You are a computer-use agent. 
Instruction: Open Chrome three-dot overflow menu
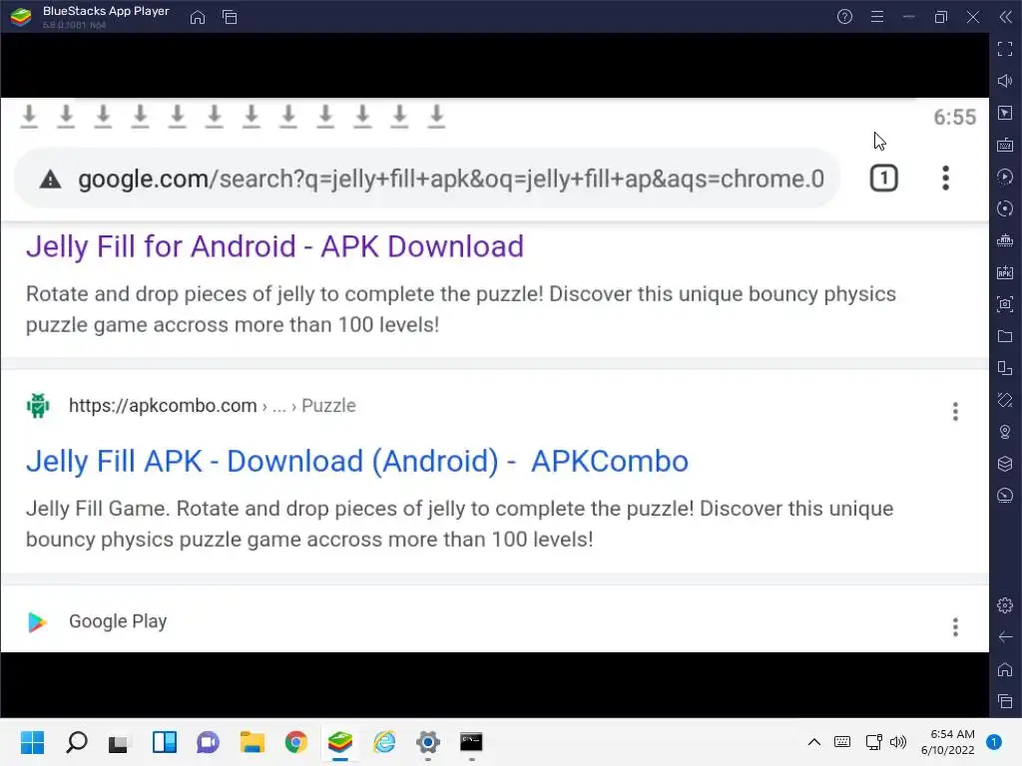point(945,179)
